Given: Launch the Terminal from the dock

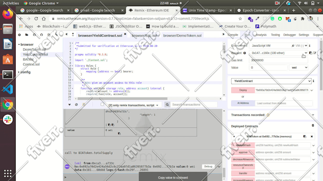Looking at the screenshot, I should click(8, 74).
